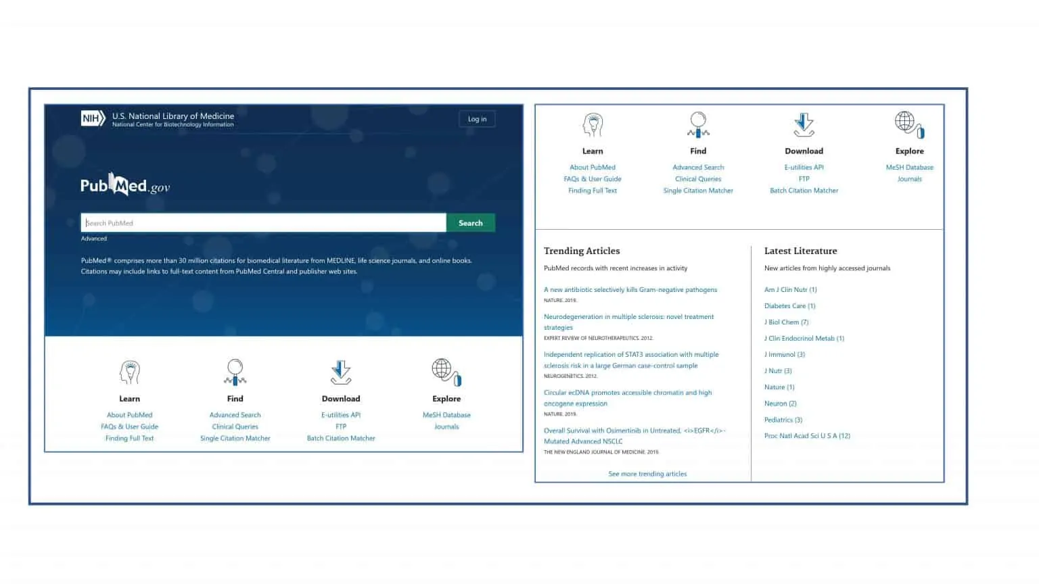1039x584 pixels.
Task: Select the Learn icon above Trending Articles
Action: [x=593, y=125]
